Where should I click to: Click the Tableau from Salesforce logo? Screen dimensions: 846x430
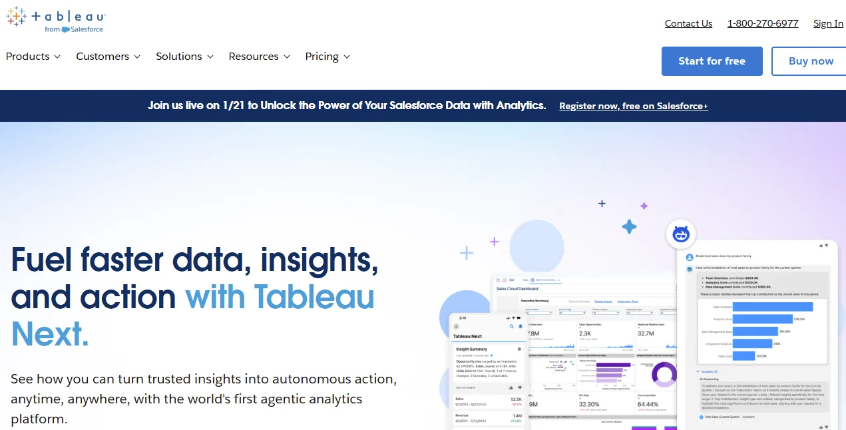(x=56, y=19)
